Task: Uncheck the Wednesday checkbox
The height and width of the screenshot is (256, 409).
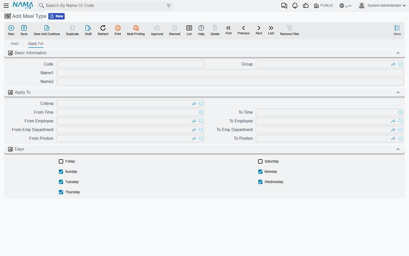Action: click(260, 182)
